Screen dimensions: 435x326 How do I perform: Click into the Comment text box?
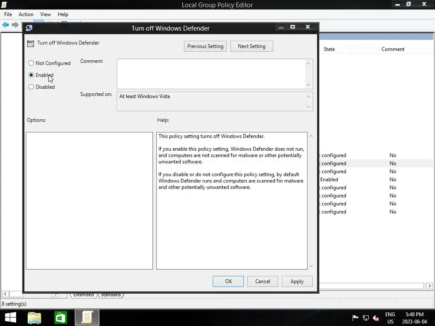click(212, 74)
